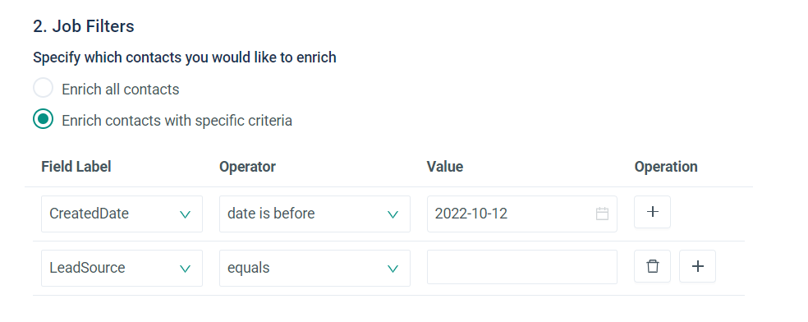808x322 pixels.
Task: Click the calendar icon in the date field
Action: pyautogui.click(x=602, y=214)
